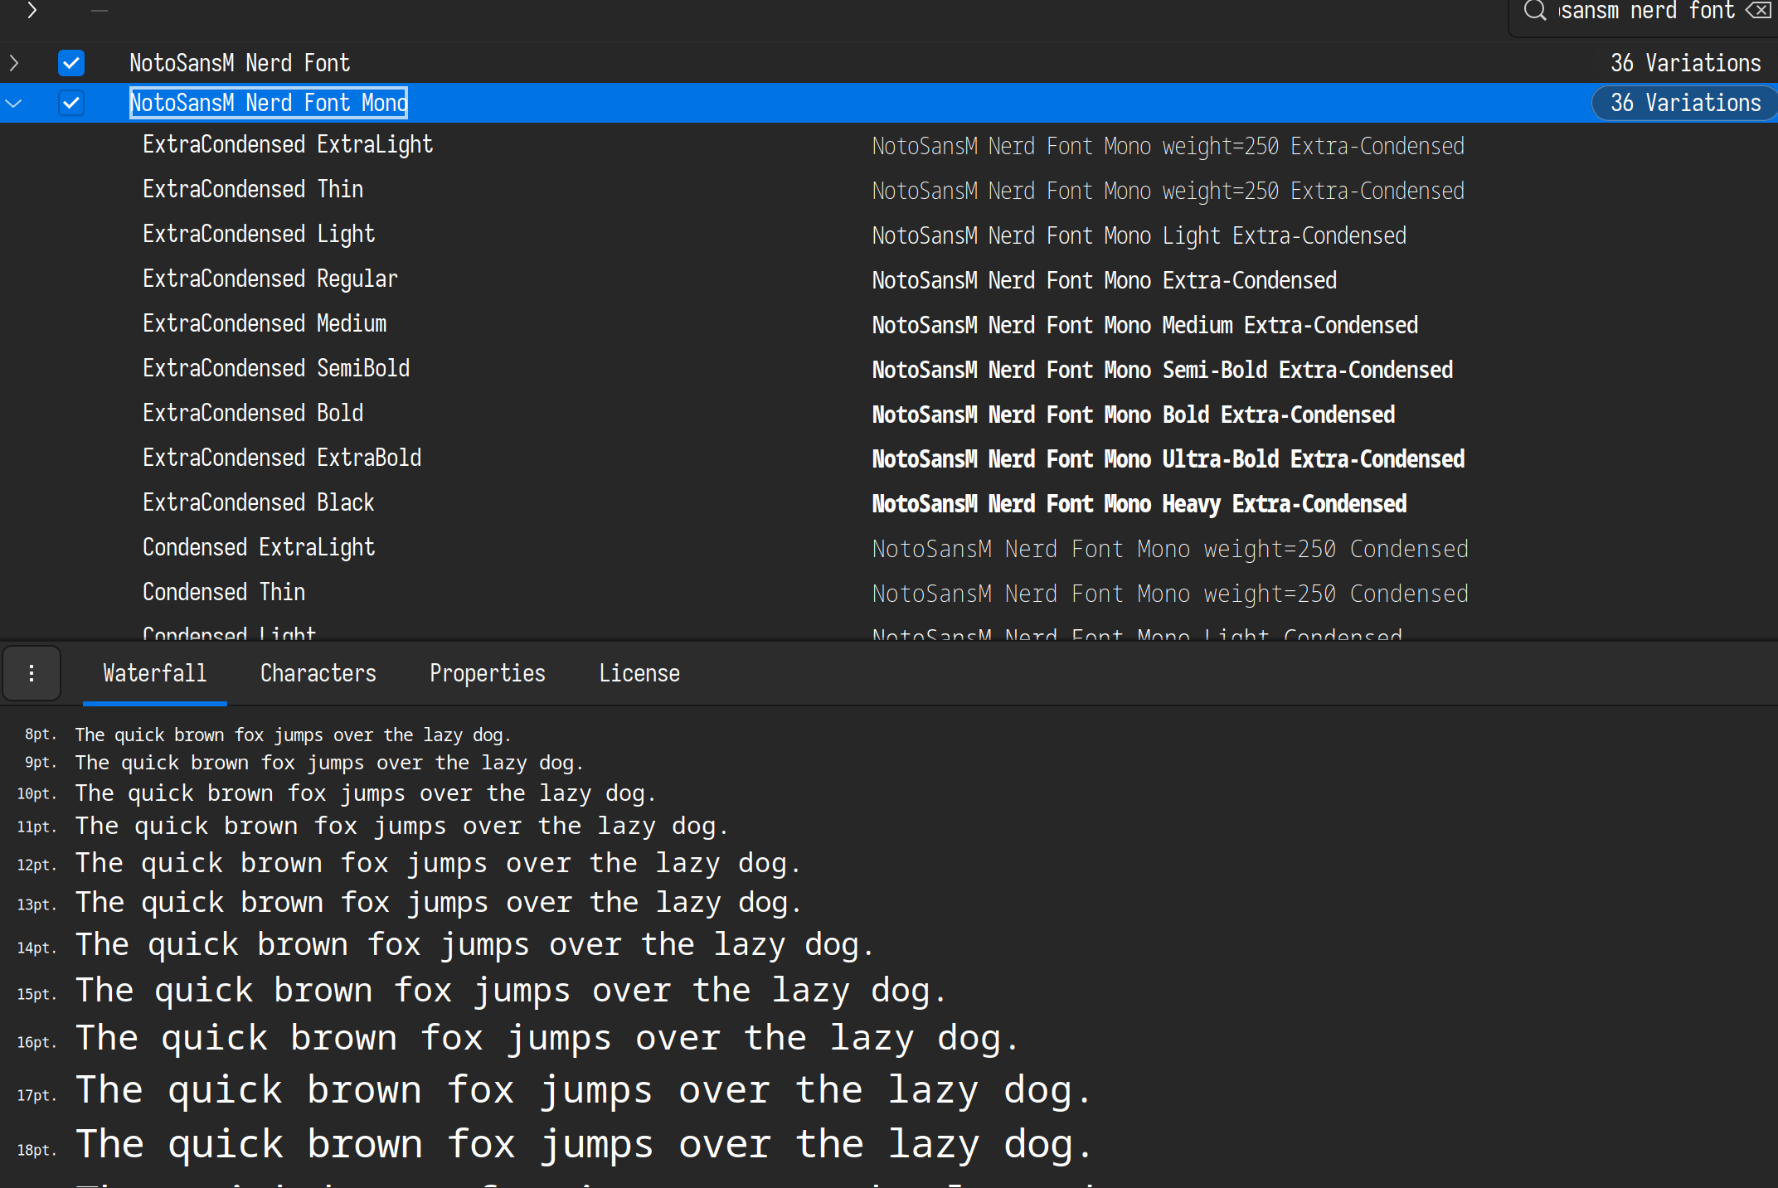The height and width of the screenshot is (1188, 1778).
Task: Click the Medium Extra-Condensed preview text
Action: (1144, 325)
